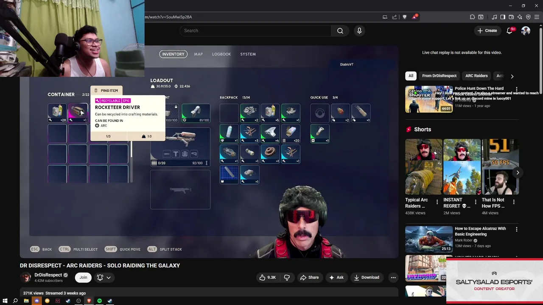
Task: Open the YouTube account avatar menu
Action: (x=526, y=30)
